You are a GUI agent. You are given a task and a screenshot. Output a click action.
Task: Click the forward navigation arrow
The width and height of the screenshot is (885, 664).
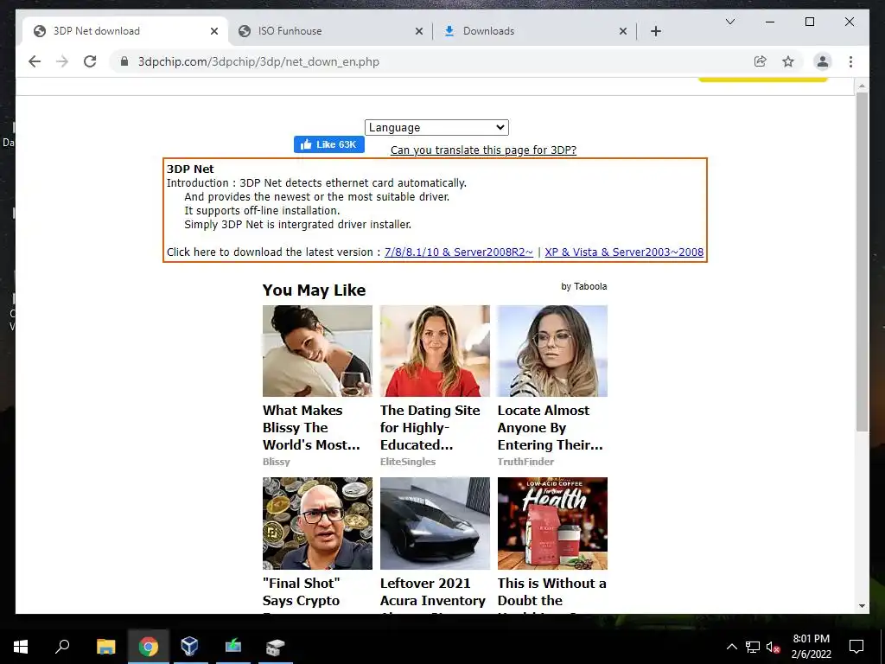pos(62,61)
